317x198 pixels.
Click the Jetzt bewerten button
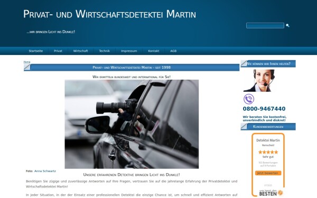tap(268, 173)
